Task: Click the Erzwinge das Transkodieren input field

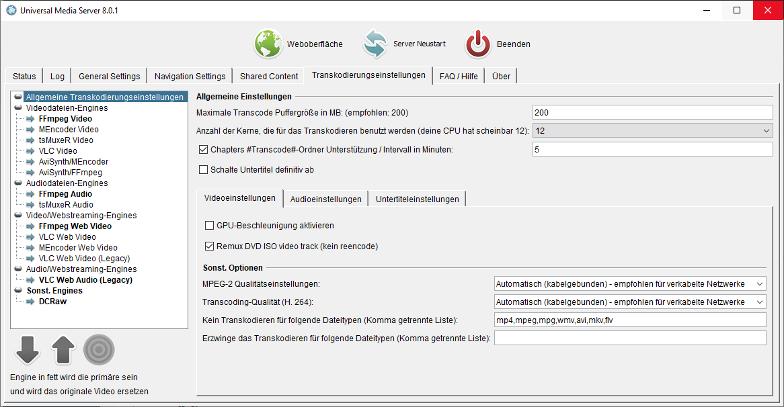Action: [630, 338]
